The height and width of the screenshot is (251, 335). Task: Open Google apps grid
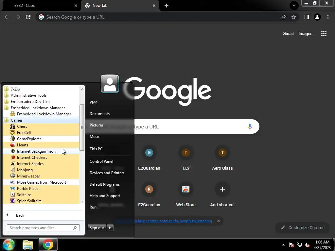[324, 34]
